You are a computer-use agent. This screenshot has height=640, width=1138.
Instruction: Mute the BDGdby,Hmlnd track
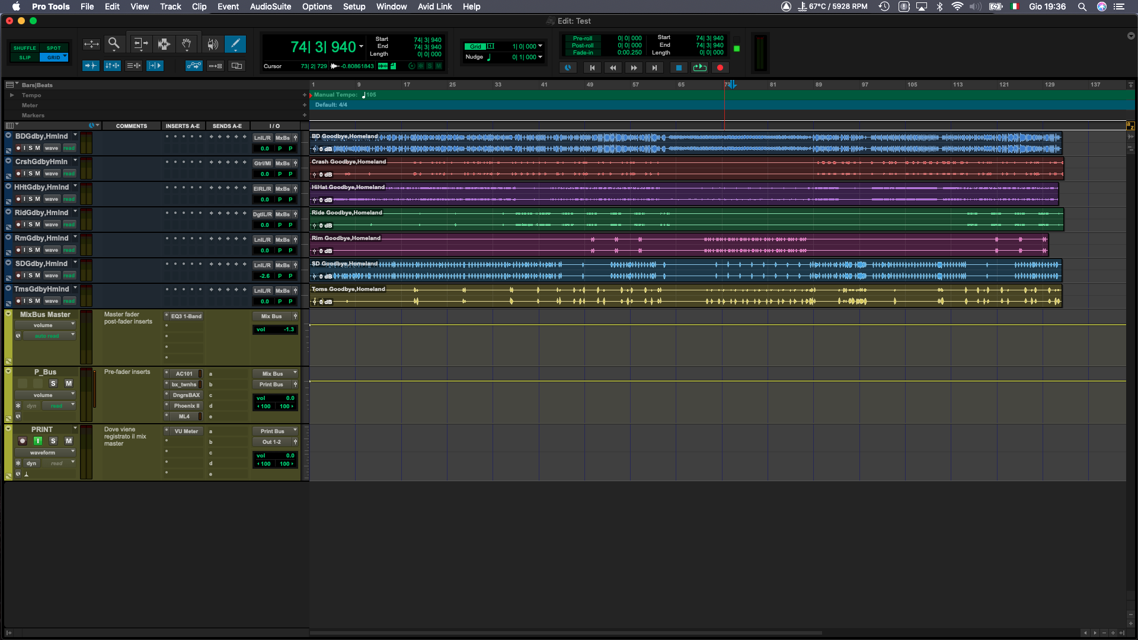click(37, 148)
